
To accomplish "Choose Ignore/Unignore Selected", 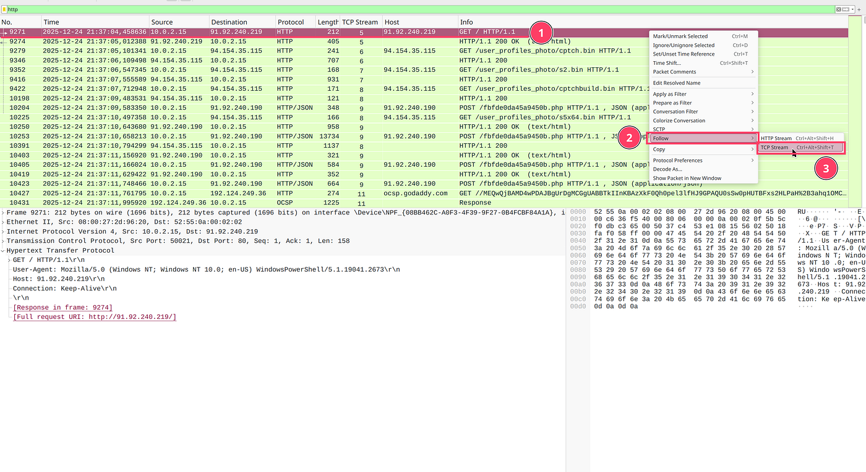I will (x=703, y=45).
